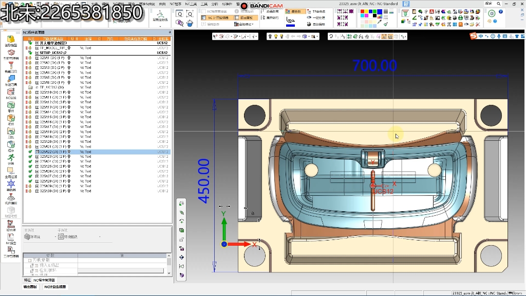Image resolution: width=526 pixels, height=296 pixels.
Task: Expand the 325M23 procedure node
Action: (37, 157)
